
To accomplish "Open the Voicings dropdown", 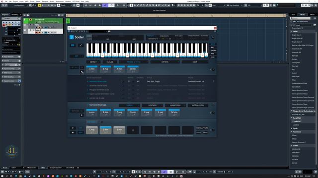I will tap(153, 105).
